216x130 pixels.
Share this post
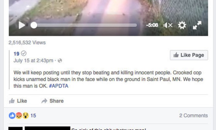(x=53, y=101)
